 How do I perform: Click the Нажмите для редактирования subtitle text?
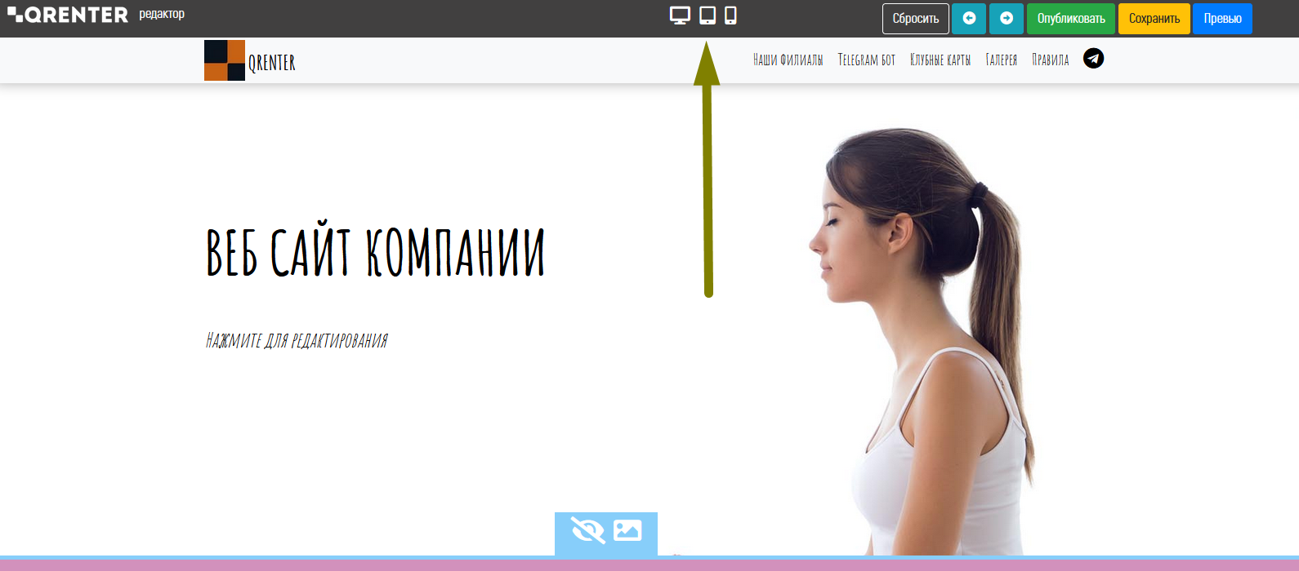tap(297, 340)
